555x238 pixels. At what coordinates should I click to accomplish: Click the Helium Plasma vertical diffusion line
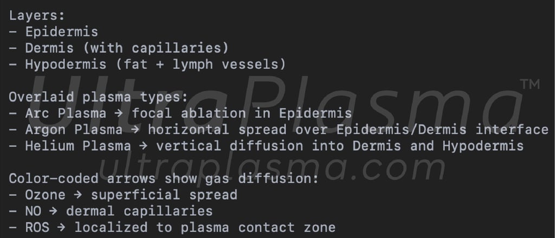click(x=266, y=146)
